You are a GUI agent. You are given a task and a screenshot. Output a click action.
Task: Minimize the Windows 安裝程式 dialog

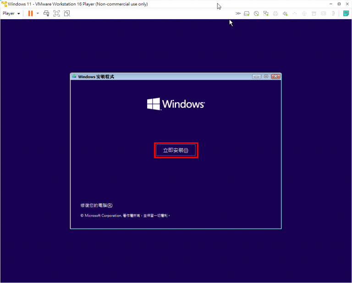tap(256, 76)
